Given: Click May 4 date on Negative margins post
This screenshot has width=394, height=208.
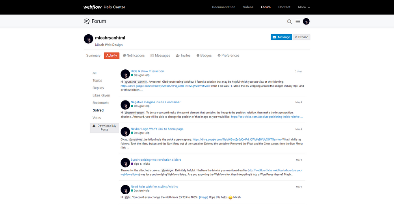Looking at the screenshot, I should (x=299, y=102).
